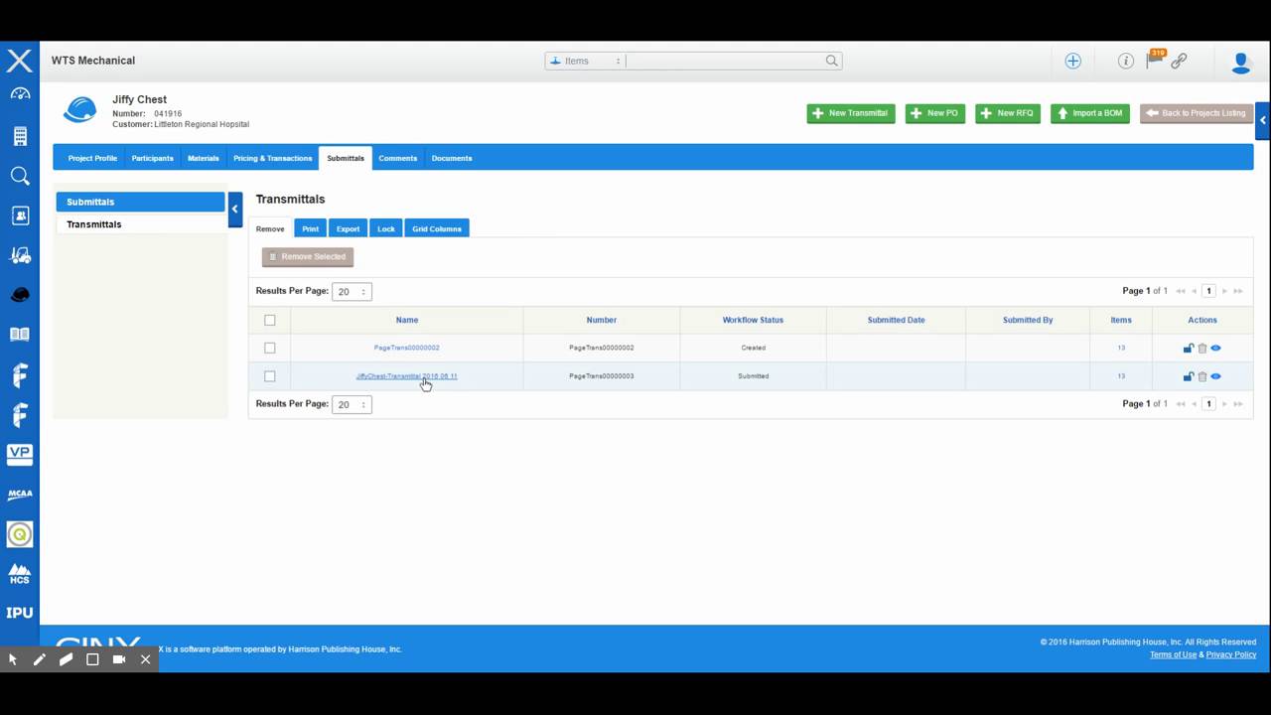Switch to the Project Profile tab

pyautogui.click(x=92, y=158)
